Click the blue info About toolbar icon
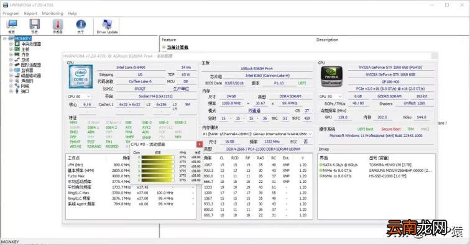 pos(81,25)
